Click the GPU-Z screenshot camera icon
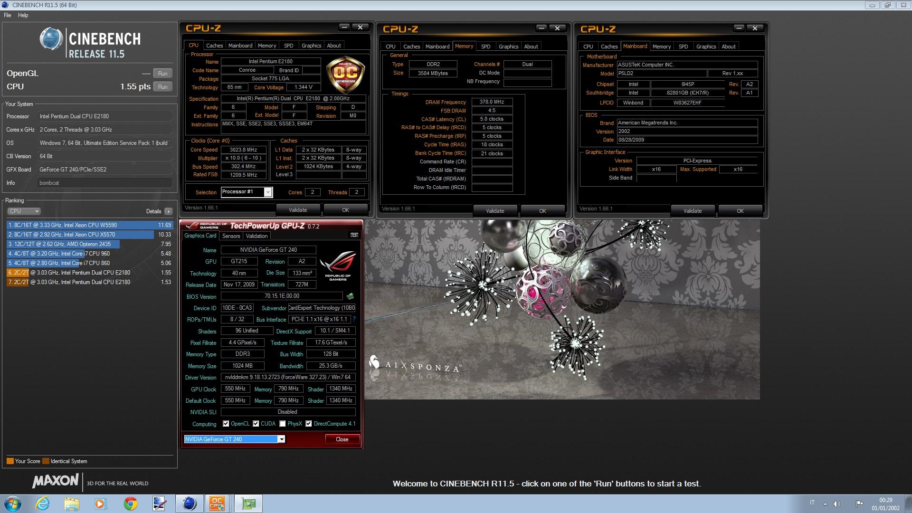The image size is (912, 513). click(x=354, y=235)
